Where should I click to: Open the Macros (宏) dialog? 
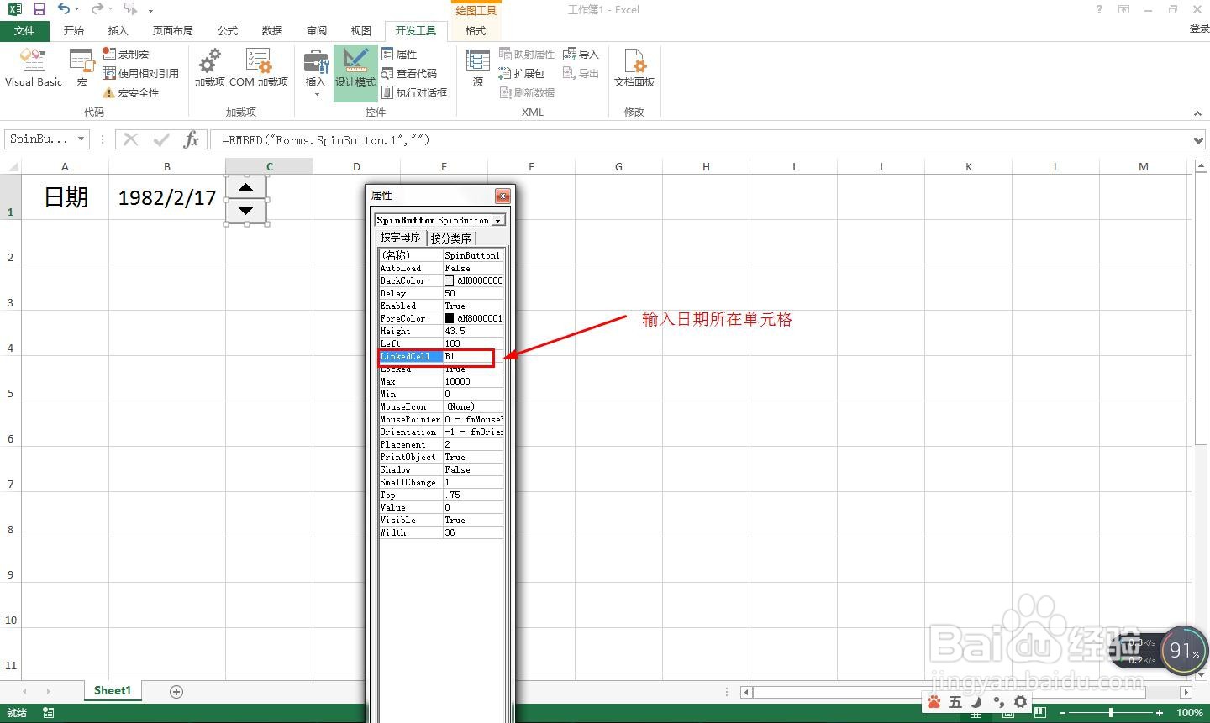[82, 68]
